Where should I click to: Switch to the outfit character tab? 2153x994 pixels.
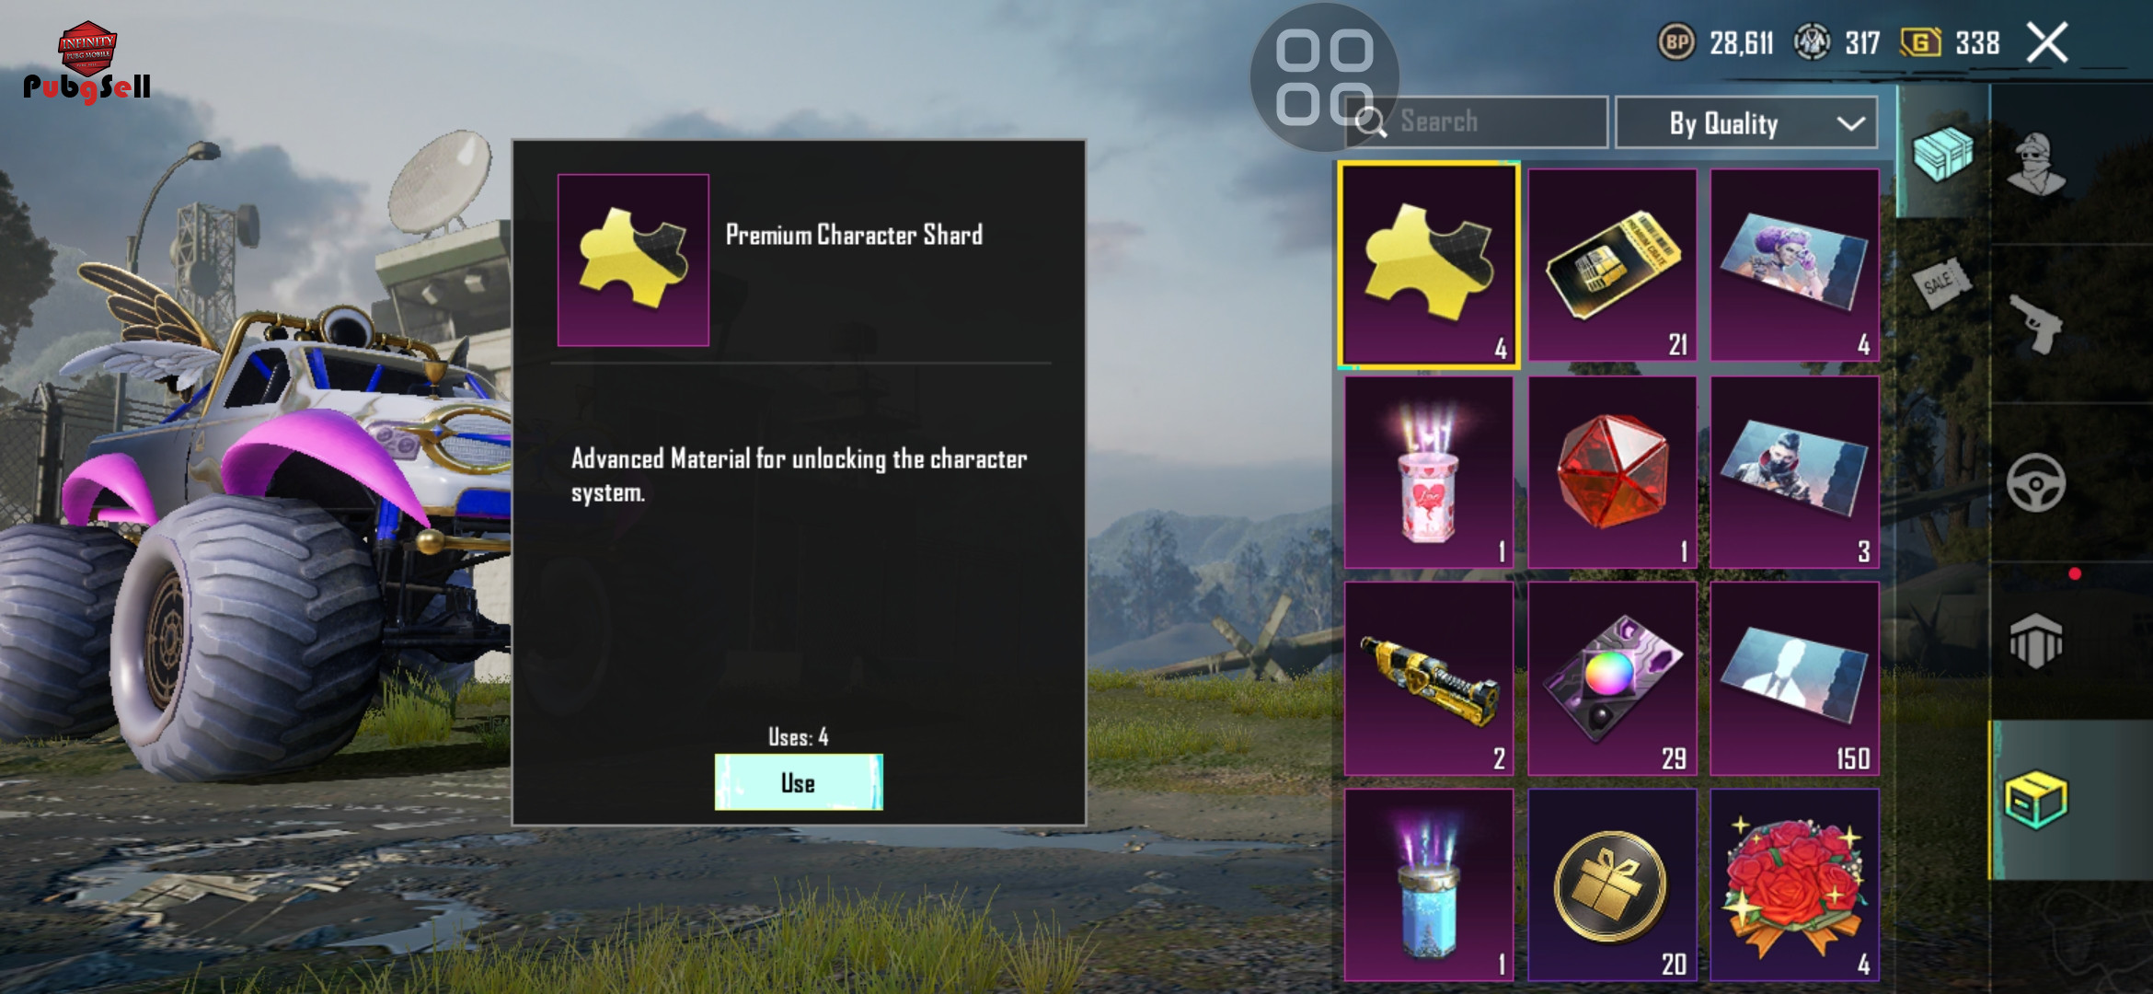[2035, 164]
